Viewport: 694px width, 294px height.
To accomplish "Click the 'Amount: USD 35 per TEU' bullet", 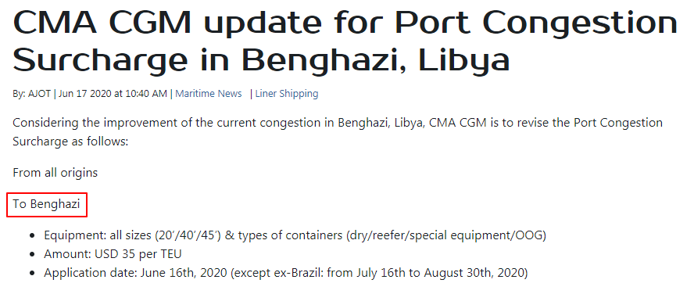I will pyautogui.click(x=113, y=254).
